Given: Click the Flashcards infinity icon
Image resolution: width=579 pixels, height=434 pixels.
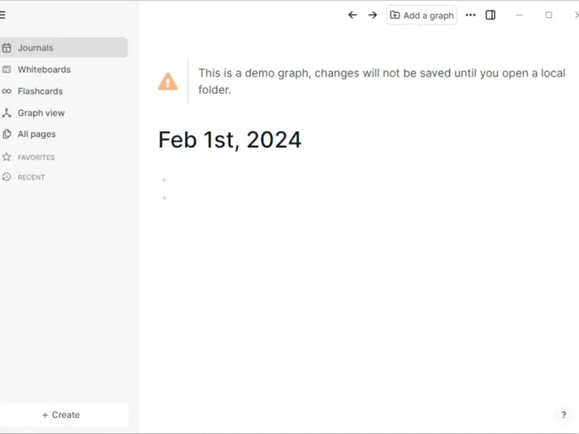Looking at the screenshot, I should [x=7, y=91].
